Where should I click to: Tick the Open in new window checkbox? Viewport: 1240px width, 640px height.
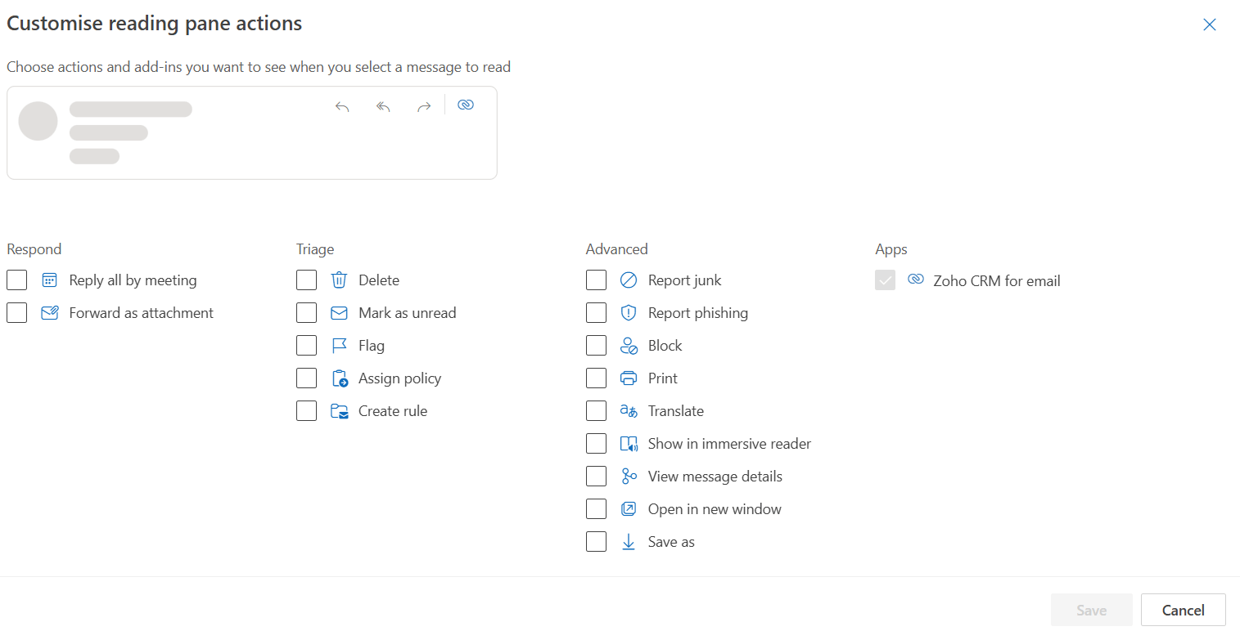[597, 509]
